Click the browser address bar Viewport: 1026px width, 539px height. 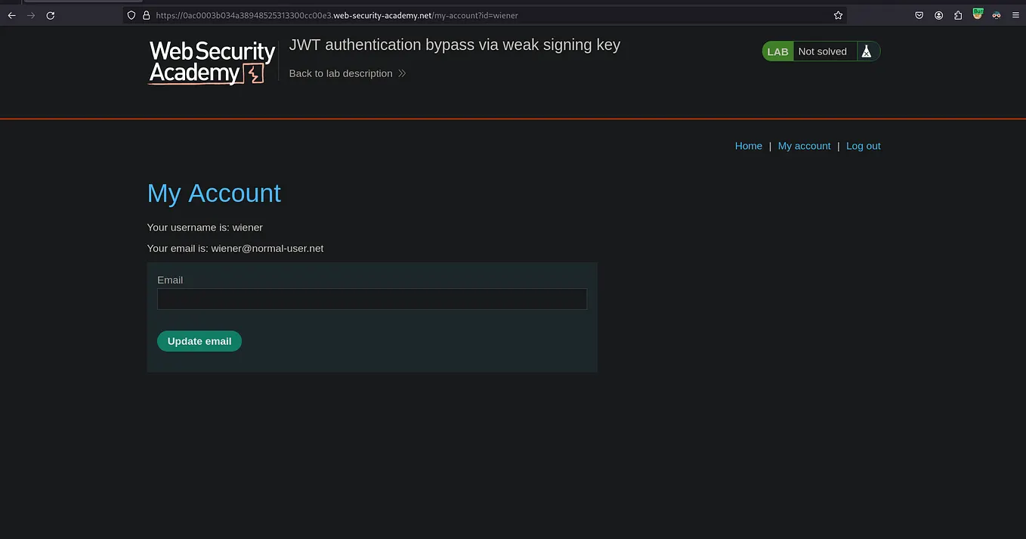(453, 15)
